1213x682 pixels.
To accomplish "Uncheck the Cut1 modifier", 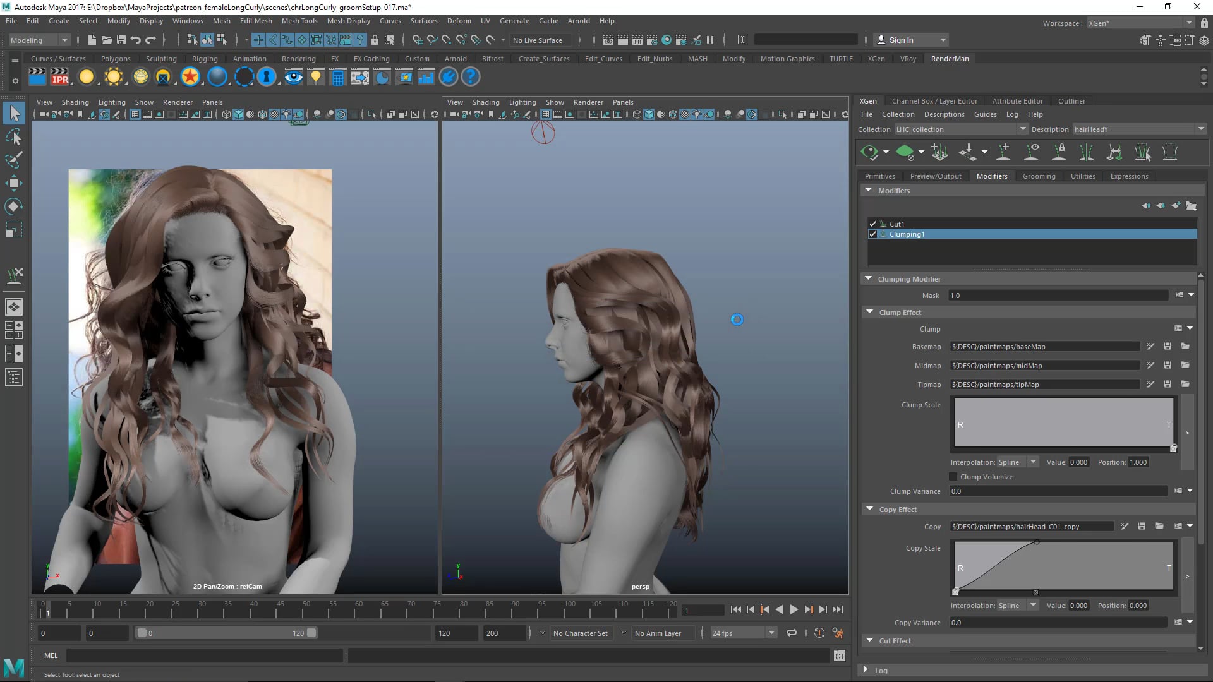I will (x=873, y=224).
